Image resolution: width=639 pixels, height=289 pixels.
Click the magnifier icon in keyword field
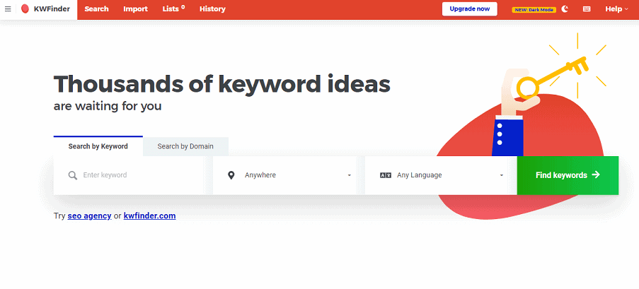tap(72, 175)
